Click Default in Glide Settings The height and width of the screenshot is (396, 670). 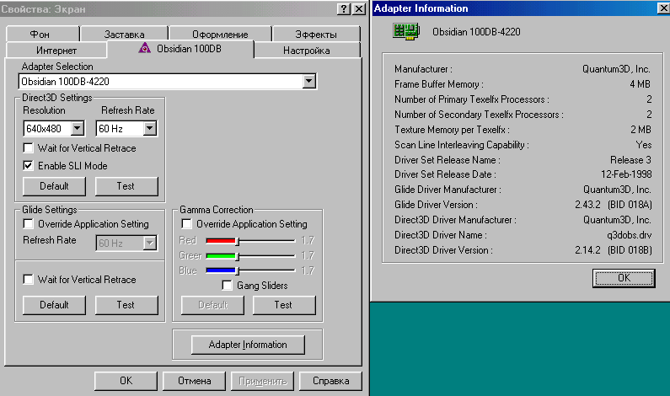[54, 305]
